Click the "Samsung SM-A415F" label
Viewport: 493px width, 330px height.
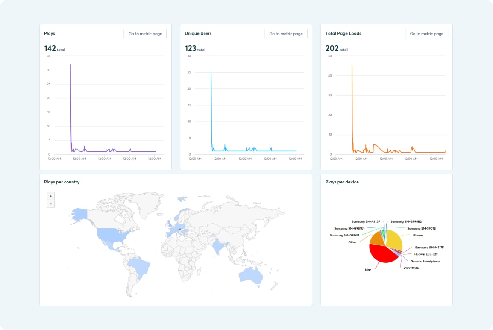tap(366, 222)
